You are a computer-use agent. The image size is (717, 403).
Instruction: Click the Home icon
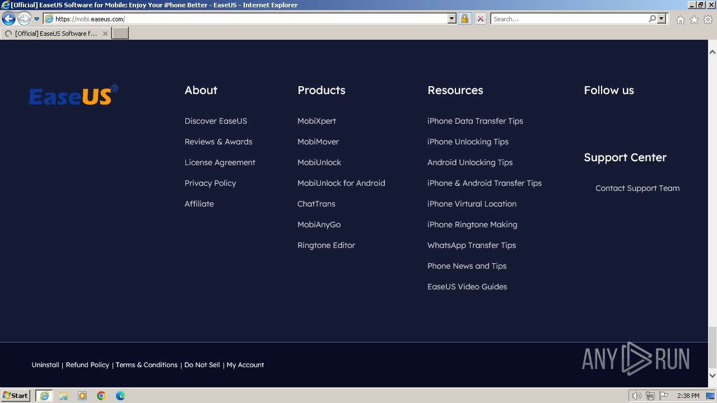(680, 20)
